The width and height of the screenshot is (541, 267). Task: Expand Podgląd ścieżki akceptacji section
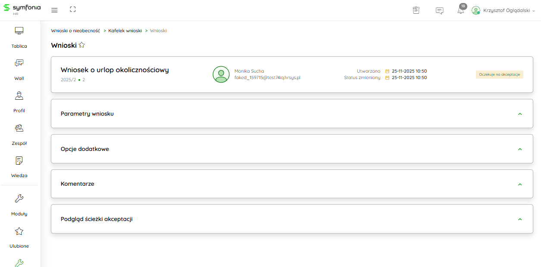(519, 219)
